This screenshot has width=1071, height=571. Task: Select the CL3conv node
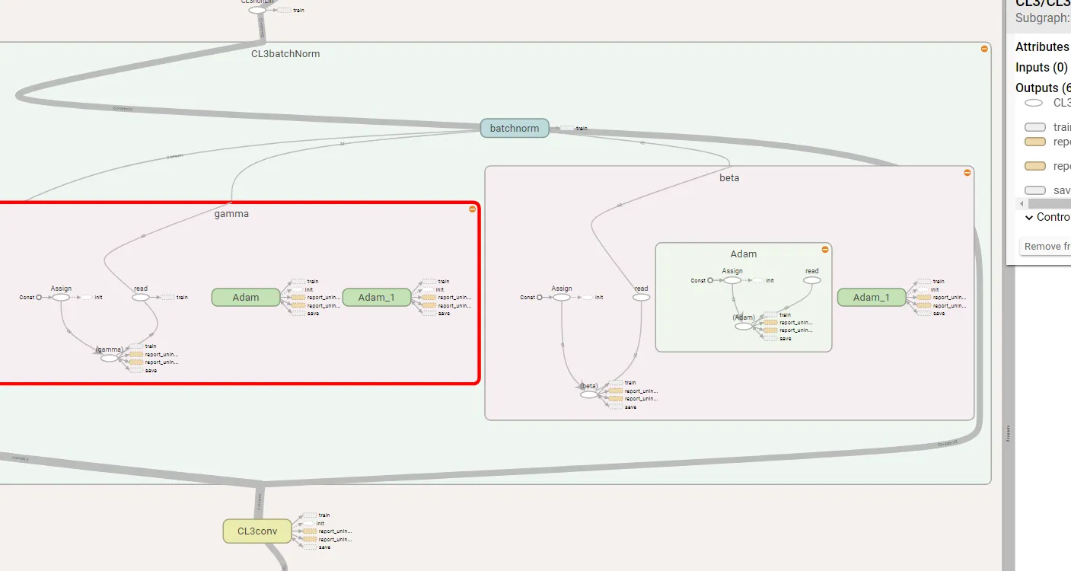click(257, 531)
